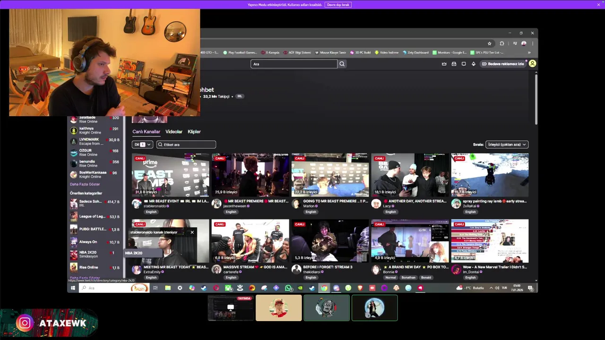Screen dimensions: 605x340
Task: Click the Task View taskbar icon
Action: pyautogui.click(x=155, y=288)
